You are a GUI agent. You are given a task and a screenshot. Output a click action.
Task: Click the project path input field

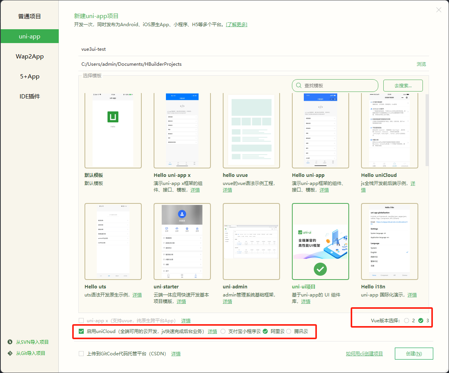(246, 64)
